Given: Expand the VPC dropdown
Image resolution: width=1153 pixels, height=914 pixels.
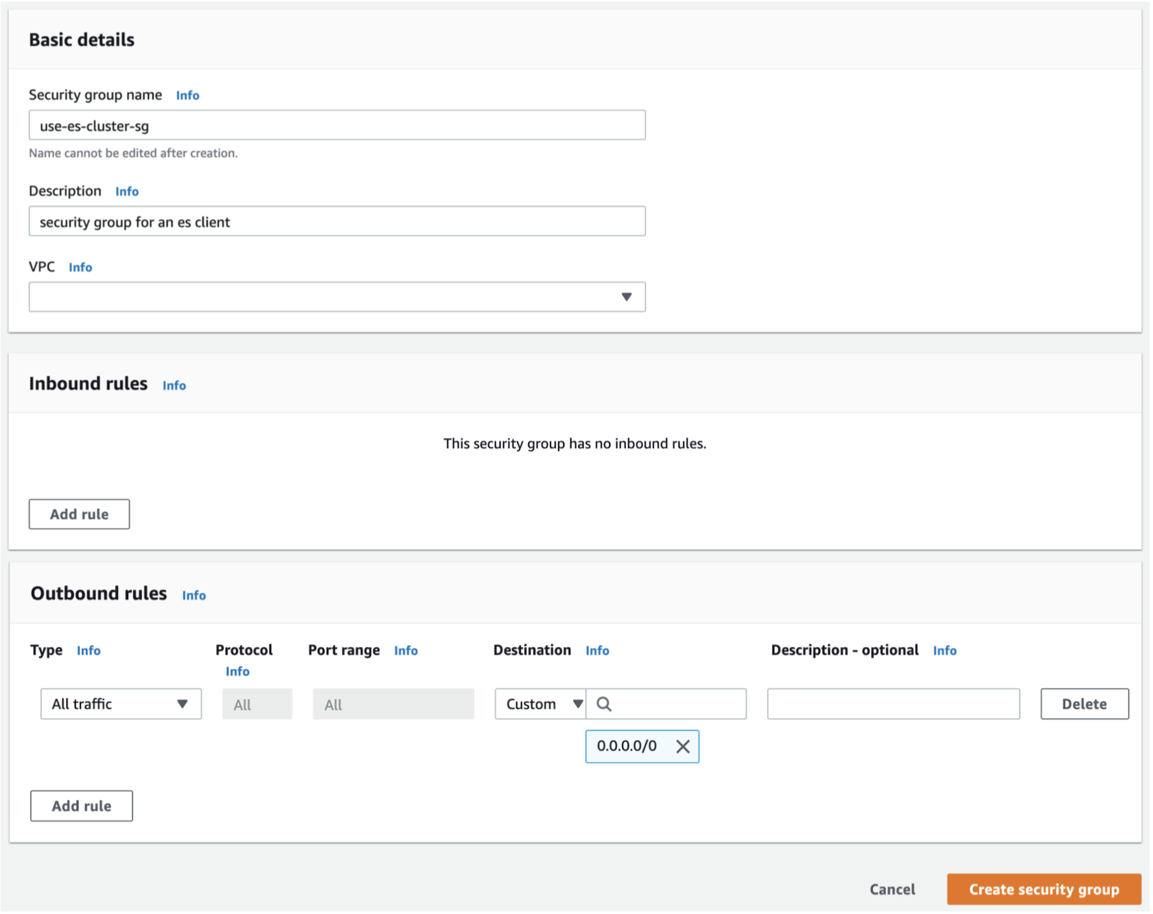Looking at the screenshot, I should [337, 297].
